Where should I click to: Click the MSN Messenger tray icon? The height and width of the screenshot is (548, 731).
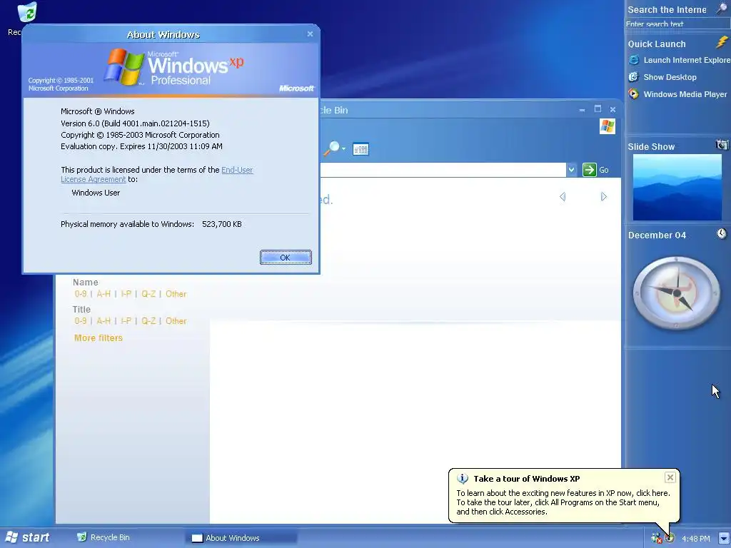point(657,538)
